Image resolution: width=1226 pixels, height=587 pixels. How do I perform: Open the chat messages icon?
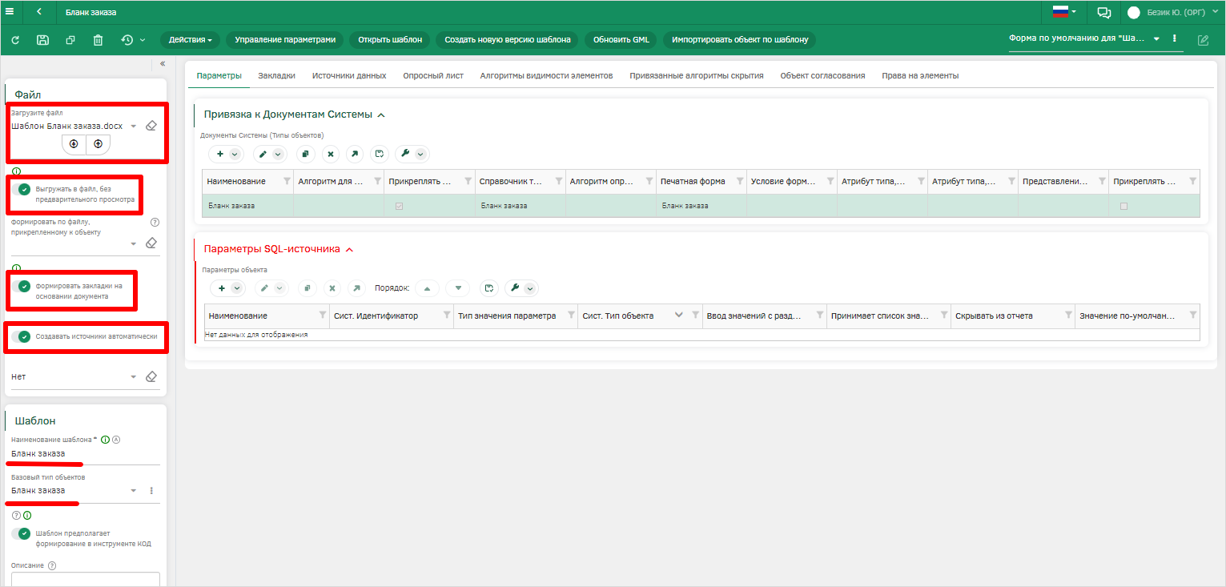1104,12
